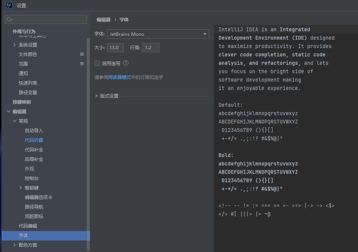Click the 'Bold:' line in font preview
358x252 pixels.
pyautogui.click(x=226, y=156)
